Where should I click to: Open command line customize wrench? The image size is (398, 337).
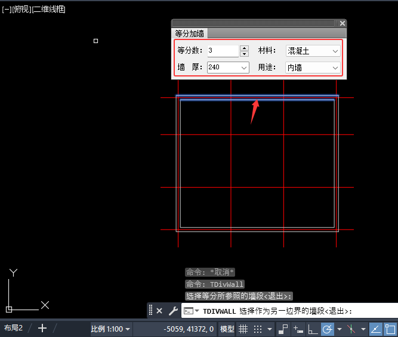[173, 311]
